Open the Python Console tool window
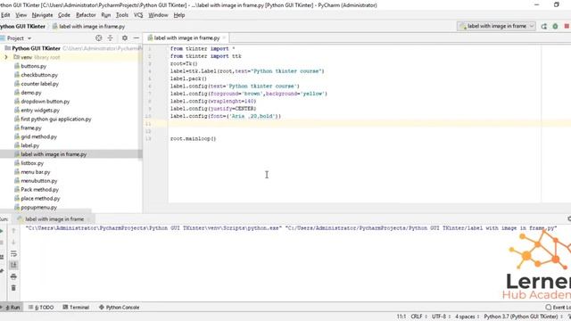The image size is (571, 321). point(119,307)
